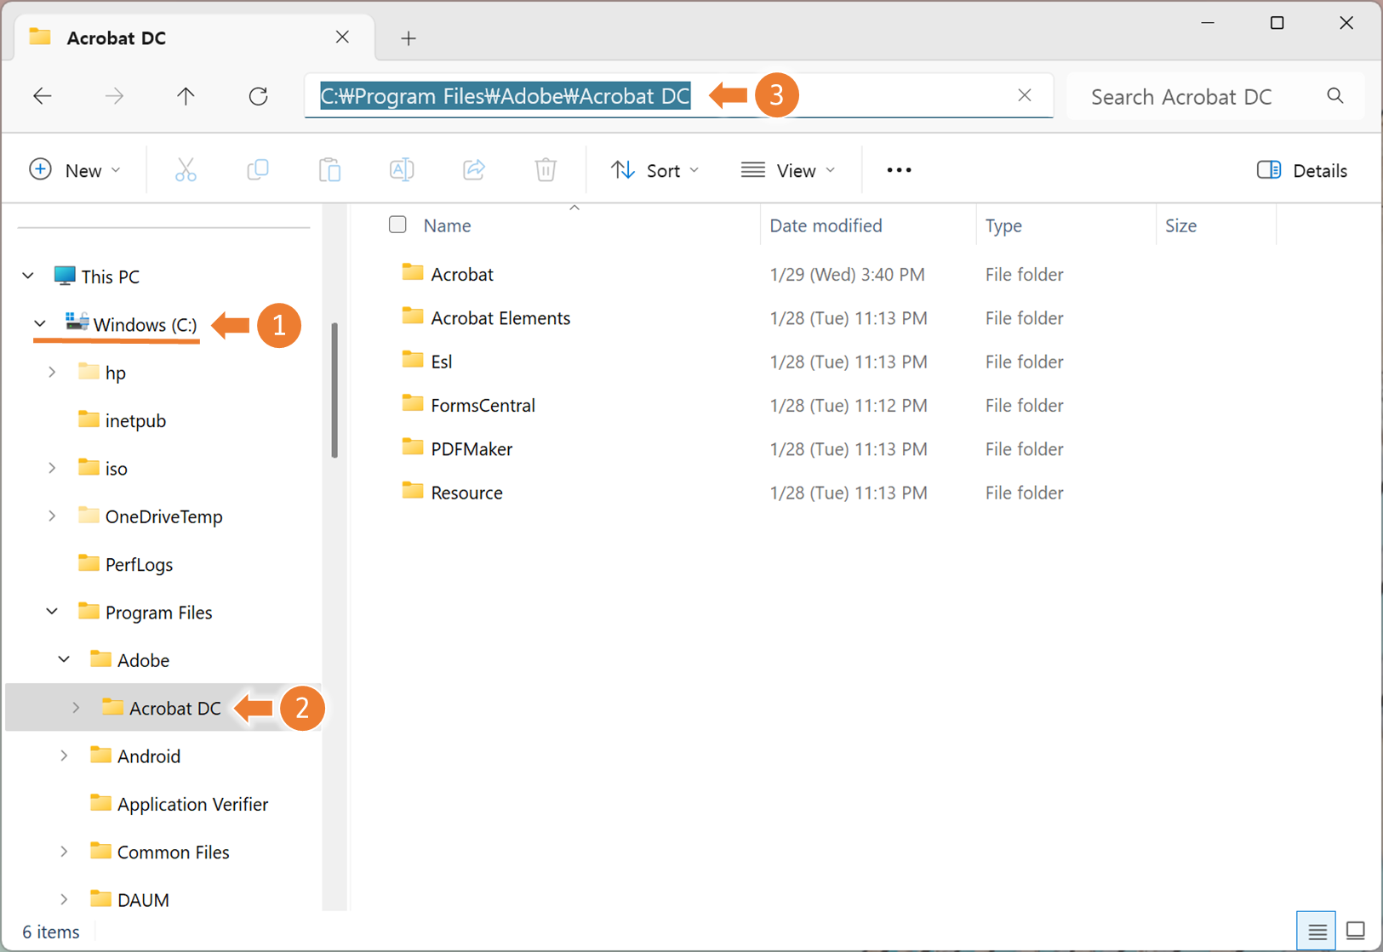Open the New item dropdown
1383x952 pixels.
pyautogui.click(x=75, y=170)
